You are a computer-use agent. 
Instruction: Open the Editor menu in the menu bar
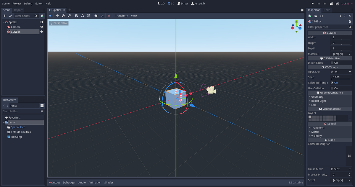[x=39, y=3]
